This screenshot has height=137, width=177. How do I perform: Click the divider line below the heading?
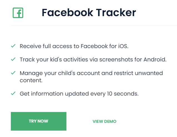pos(94,25)
